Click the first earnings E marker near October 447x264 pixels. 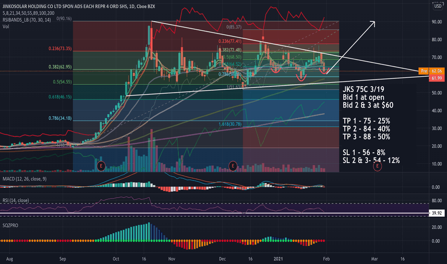101,166
